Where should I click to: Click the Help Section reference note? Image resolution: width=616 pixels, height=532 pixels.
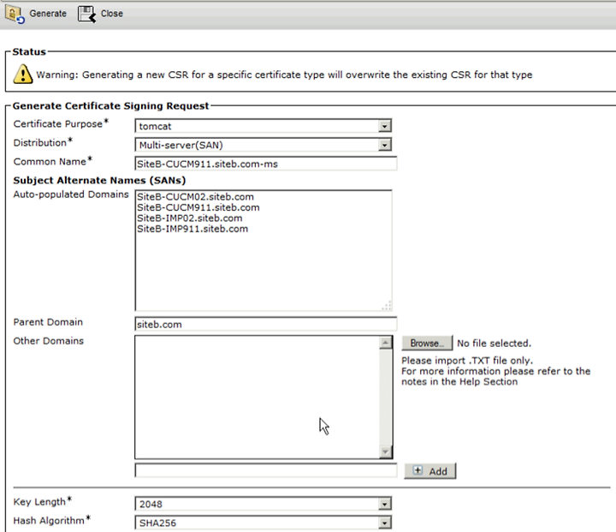(495, 376)
